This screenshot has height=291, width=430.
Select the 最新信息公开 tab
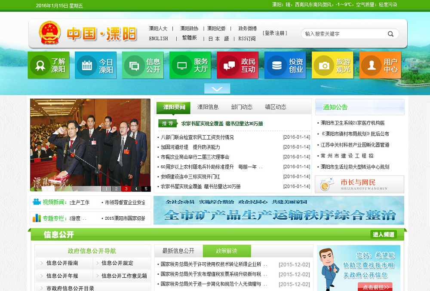[178, 251]
